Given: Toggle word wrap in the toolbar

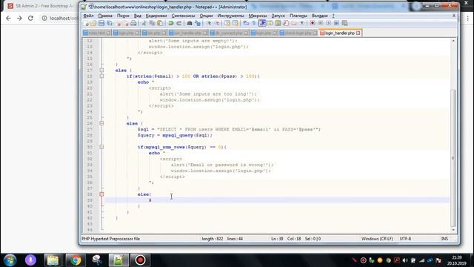Looking at the screenshot, I should pos(246,23).
